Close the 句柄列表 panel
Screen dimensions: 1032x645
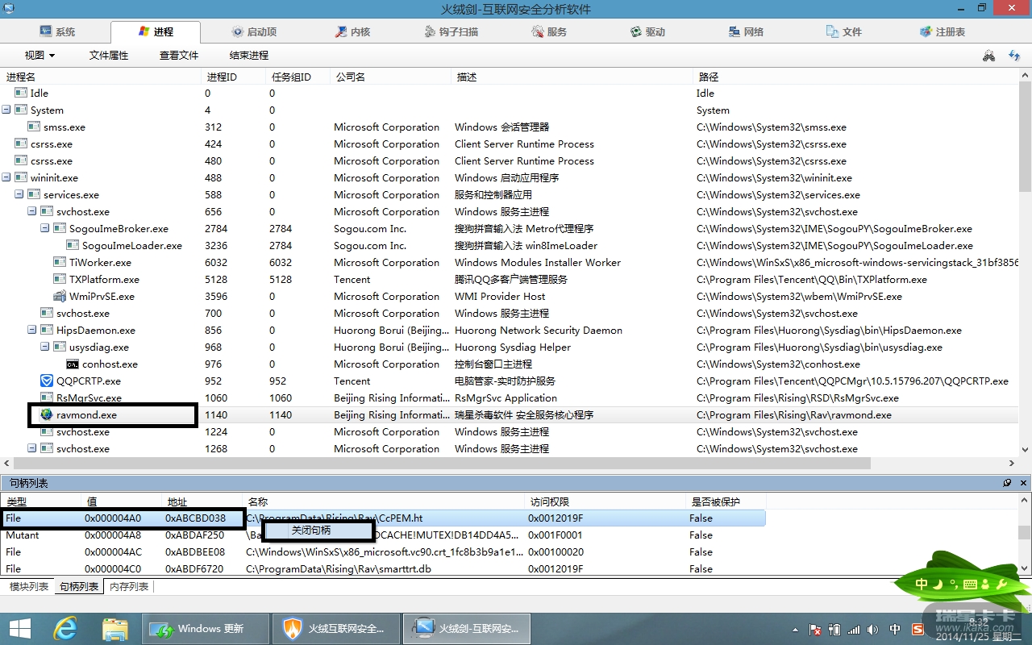tap(1022, 483)
